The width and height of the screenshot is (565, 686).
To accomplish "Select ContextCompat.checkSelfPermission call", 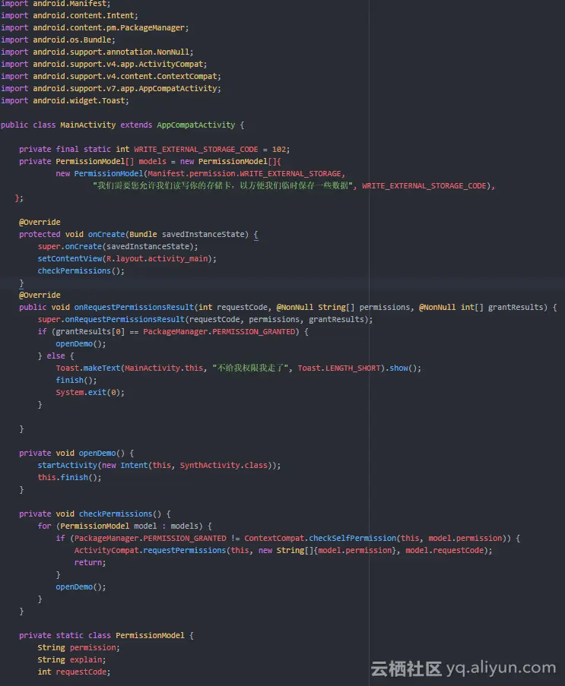I will 377,539.
